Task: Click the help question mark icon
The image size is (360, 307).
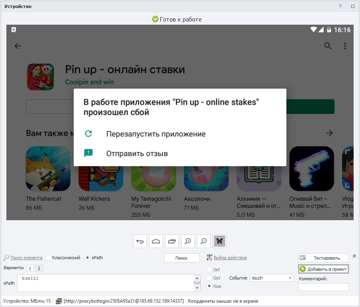Action: click(x=340, y=6)
